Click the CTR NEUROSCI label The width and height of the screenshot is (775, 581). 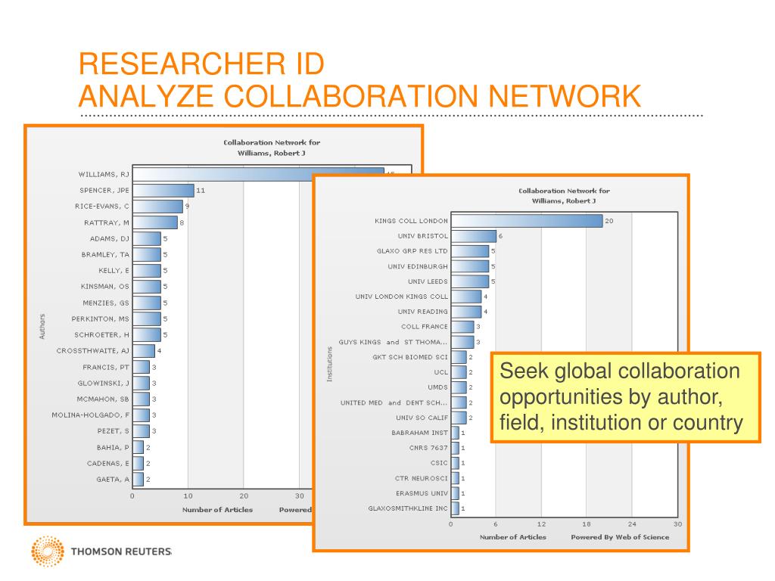tap(421, 478)
